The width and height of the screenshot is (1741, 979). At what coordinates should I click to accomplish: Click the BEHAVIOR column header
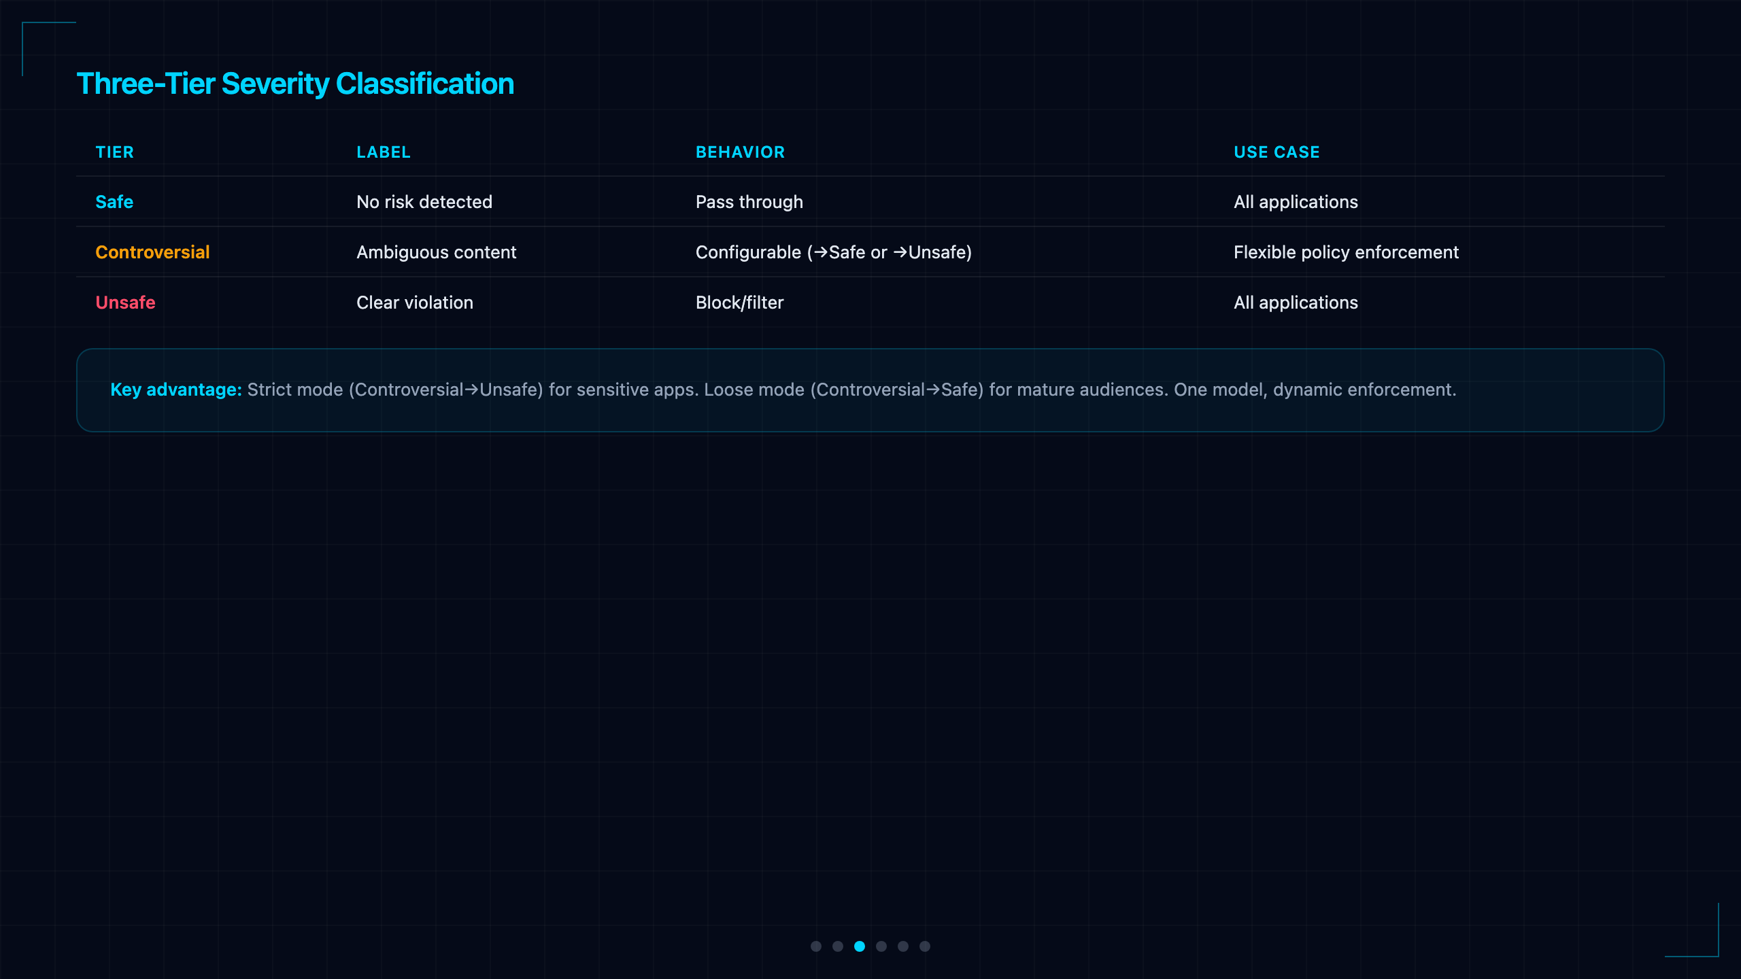click(740, 152)
